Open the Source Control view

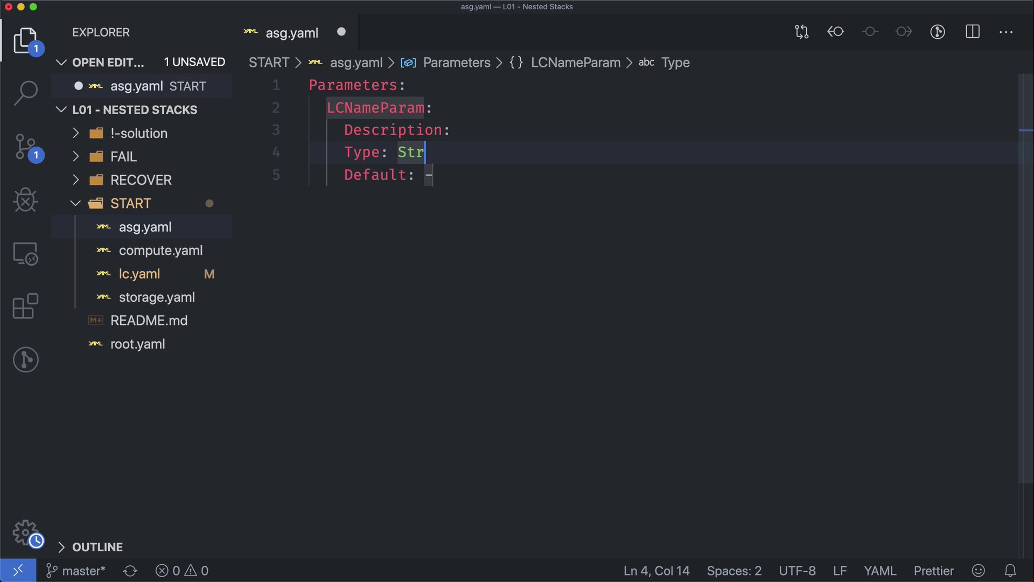pyautogui.click(x=25, y=147)
